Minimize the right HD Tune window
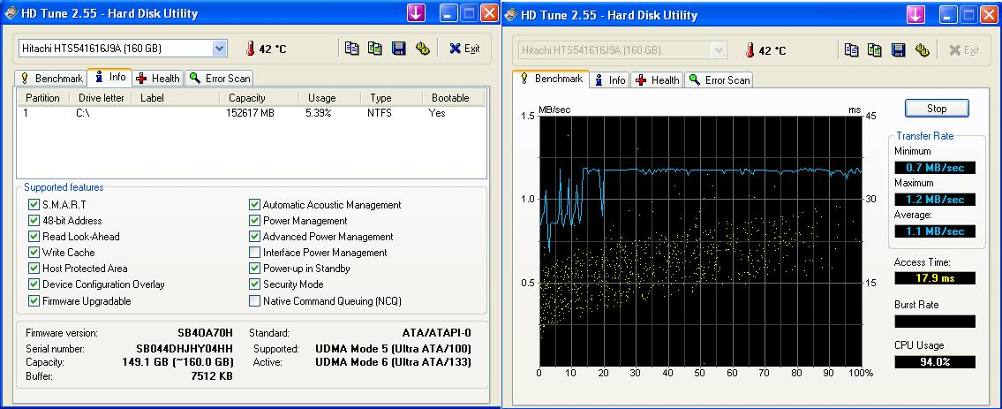The width and height of the screenshot is (1002, 409). point(948,15)
